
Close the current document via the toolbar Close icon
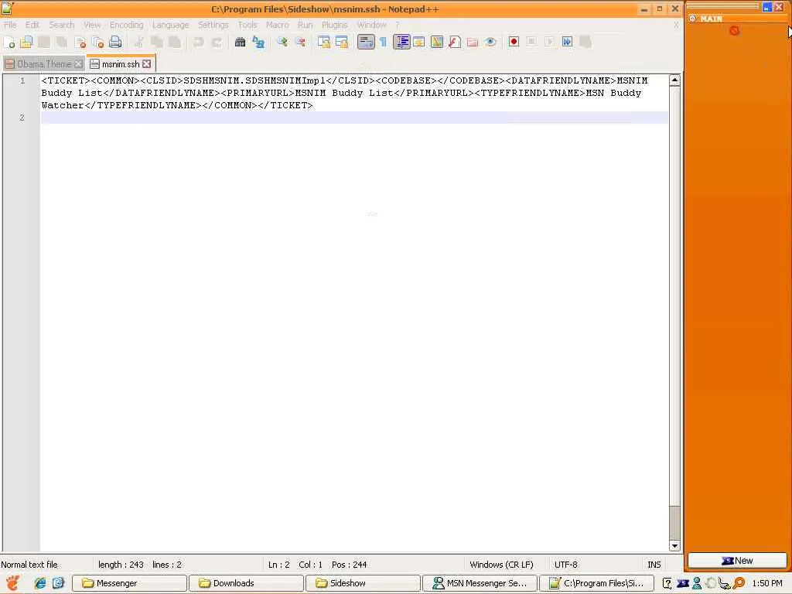pyautogui.click(x=80, y=42)
